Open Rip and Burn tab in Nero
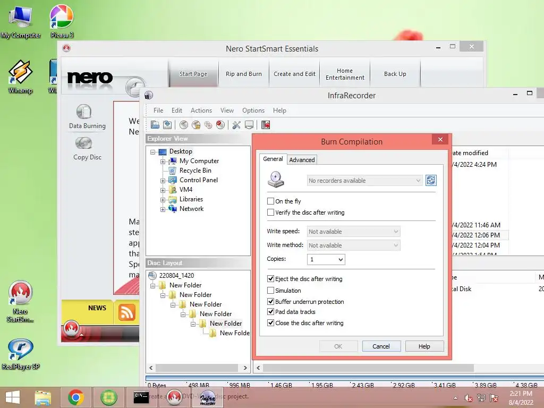Image resolution: width=544 pixels, height=408 pixels. click(243, 73)
